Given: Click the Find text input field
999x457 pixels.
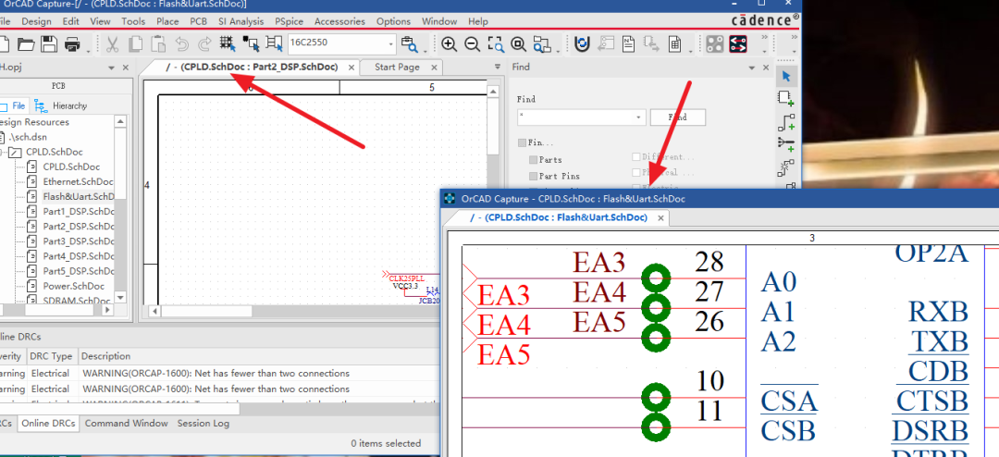Looking at the screenshot, I should pos(575,117).
